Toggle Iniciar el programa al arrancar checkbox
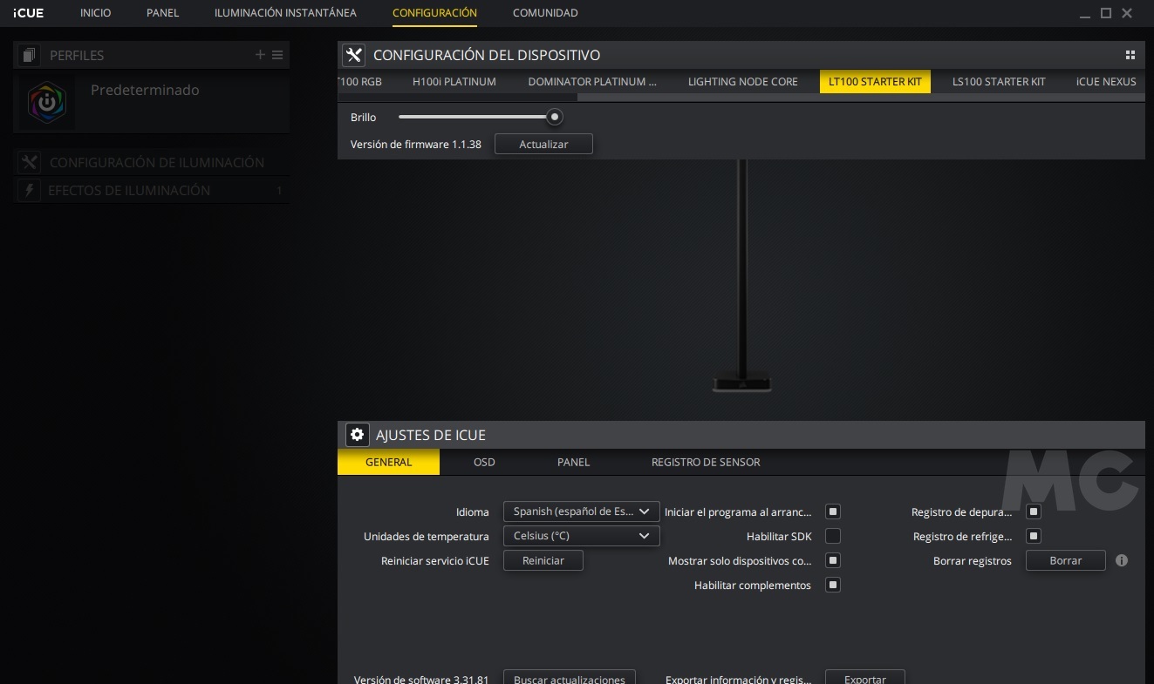The width and height of the screenshot is (1154, 684). 833,511
